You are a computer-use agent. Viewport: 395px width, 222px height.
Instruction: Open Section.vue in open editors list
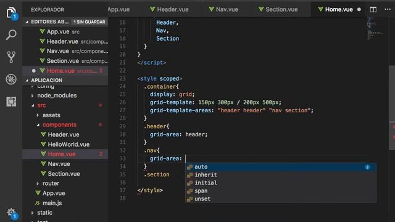coord(65,61)
